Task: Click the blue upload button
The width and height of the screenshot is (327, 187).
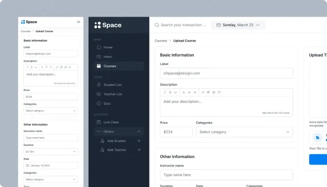Action: tap(318, 159)
